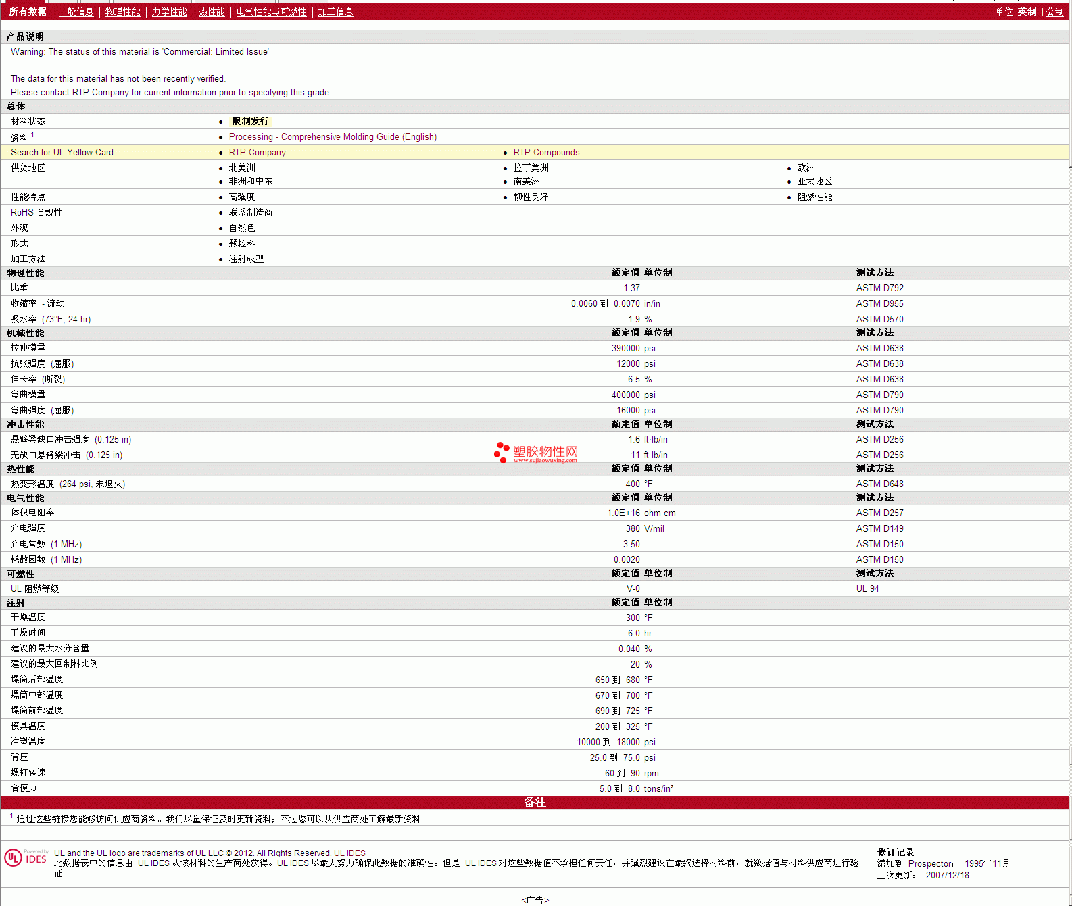Click the 弯曲模量 row label
The image size is (1072, 906).
tap(28, 395)
